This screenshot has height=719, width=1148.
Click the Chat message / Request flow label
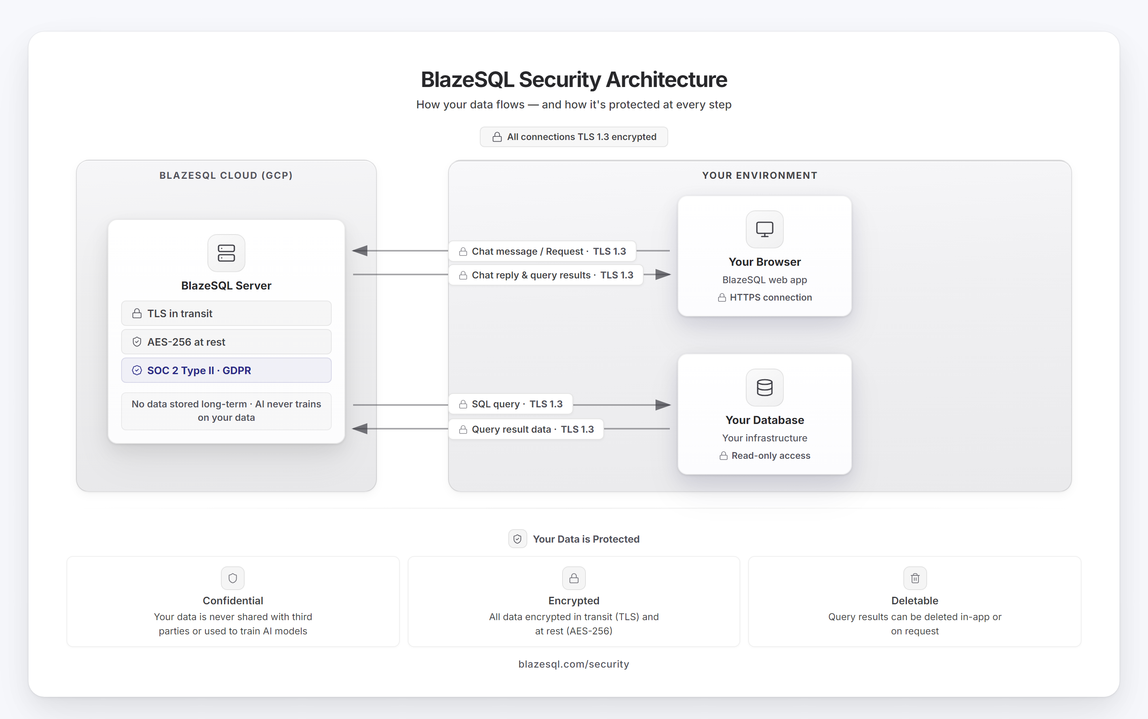pyautogui.click(x=542, y=251)
